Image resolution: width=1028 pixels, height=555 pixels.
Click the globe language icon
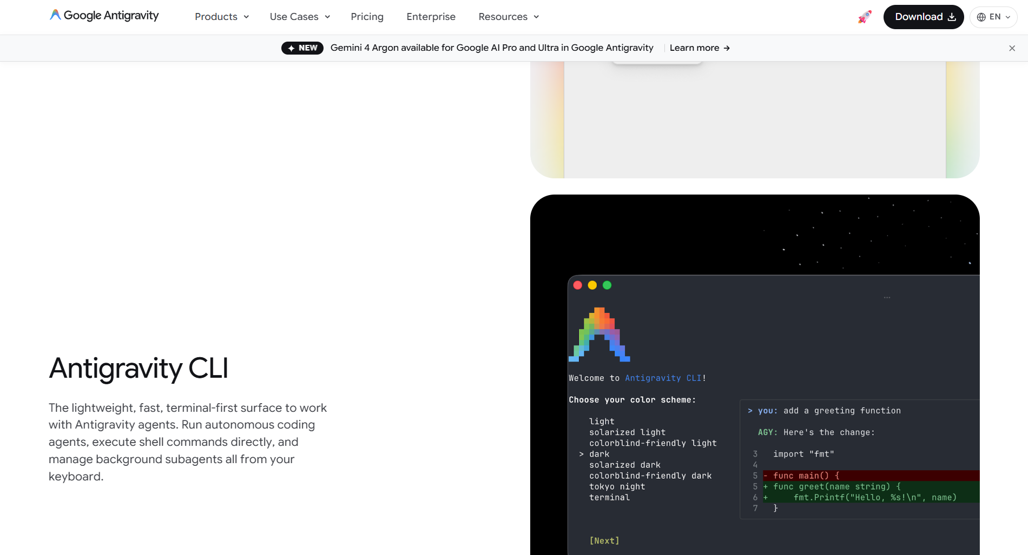tap(981, 17)
